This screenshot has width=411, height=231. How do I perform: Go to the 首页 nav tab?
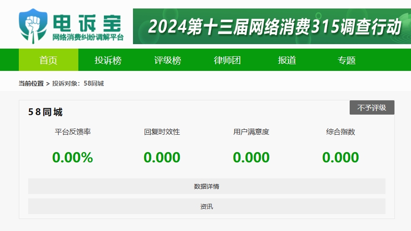48,60
